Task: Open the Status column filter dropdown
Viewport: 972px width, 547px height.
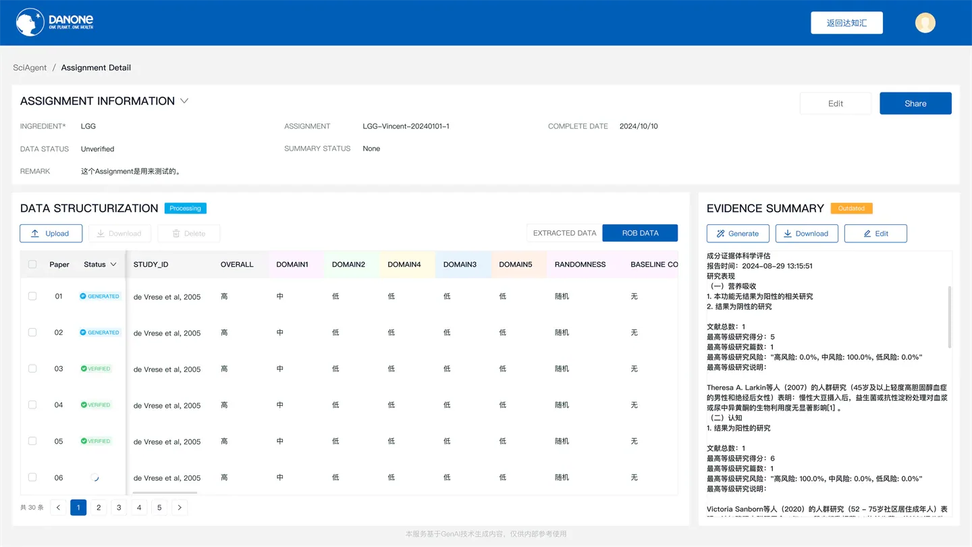Action: click(113, 264)
